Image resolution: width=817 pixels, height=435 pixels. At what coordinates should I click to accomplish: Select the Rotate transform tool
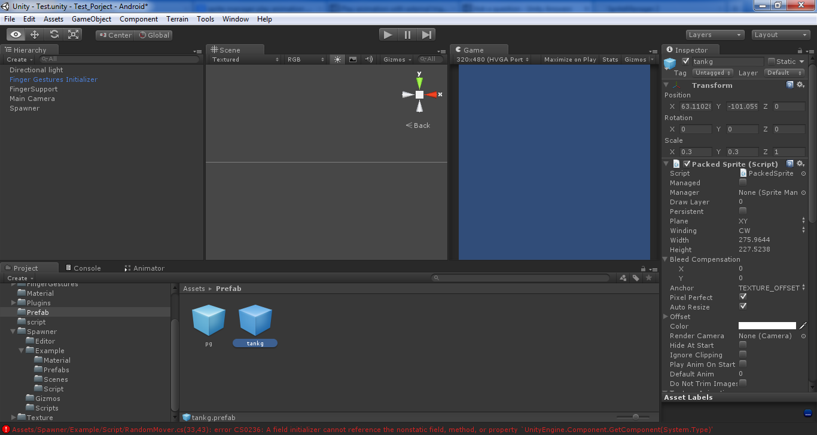click(54, 35)
